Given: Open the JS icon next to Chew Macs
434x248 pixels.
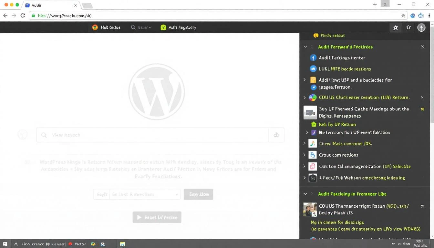Looking at the screenshot, I should 313,143.
